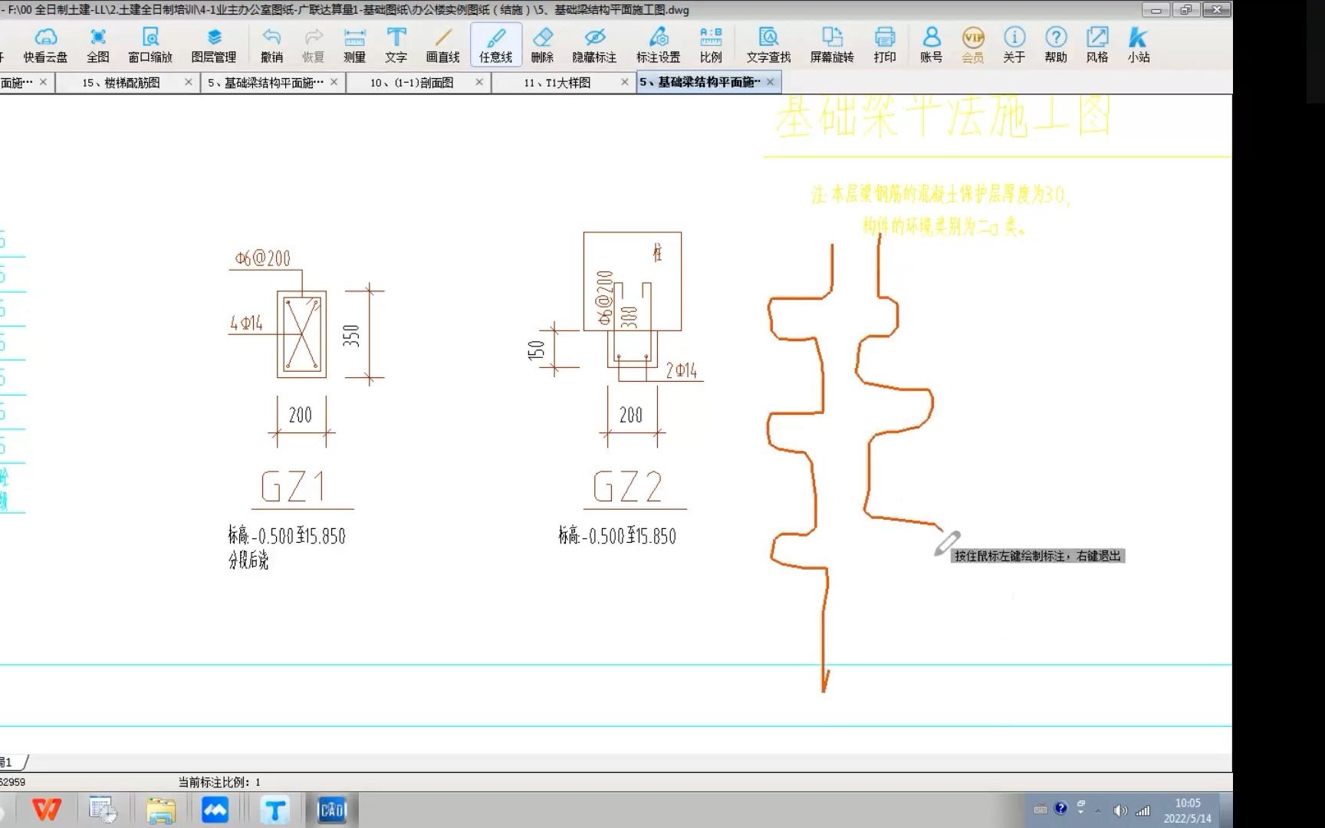Click 撤销 undo in the toolbar
This screenshot has width=1325, height=828.
pyautogui.click(x=271, y=44)
